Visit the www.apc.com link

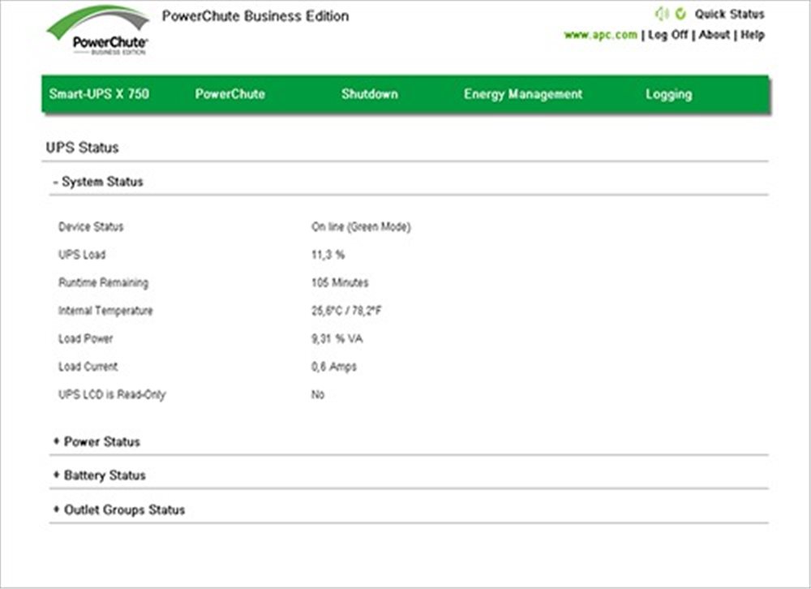click(600, 35)
